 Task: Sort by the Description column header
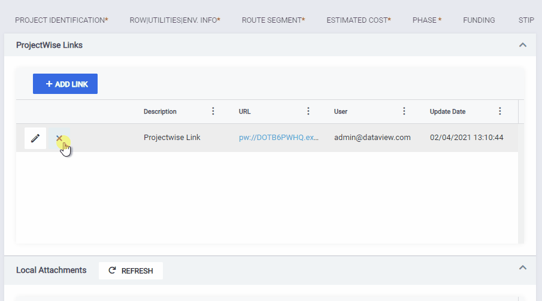pyautogui.click(x=160, y=112)
